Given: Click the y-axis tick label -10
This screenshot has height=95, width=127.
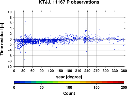Looking at the screenshot, I should pyautogui.click(x=9, y=67).
